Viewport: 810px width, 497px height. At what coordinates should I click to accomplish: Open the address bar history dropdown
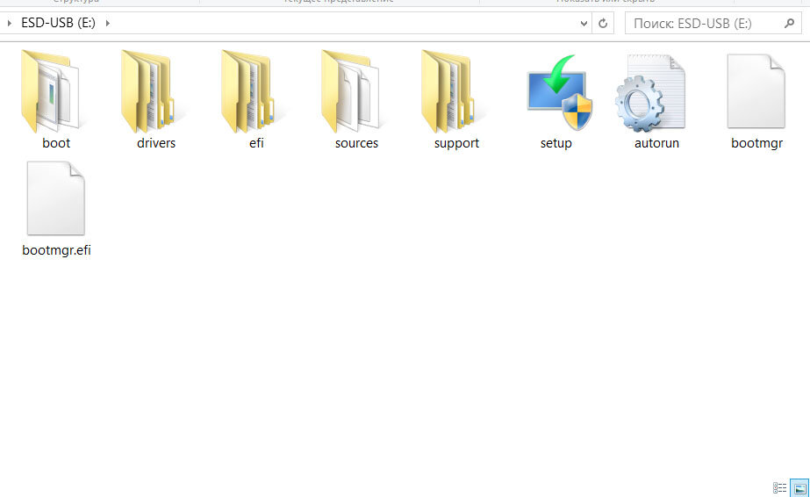(x=584, y=23)
